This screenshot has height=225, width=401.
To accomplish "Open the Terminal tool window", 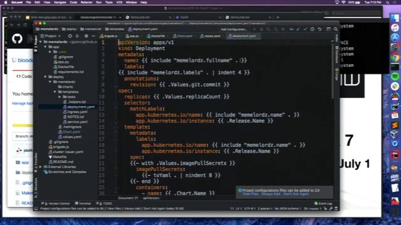I will click(x=83, y=204).
